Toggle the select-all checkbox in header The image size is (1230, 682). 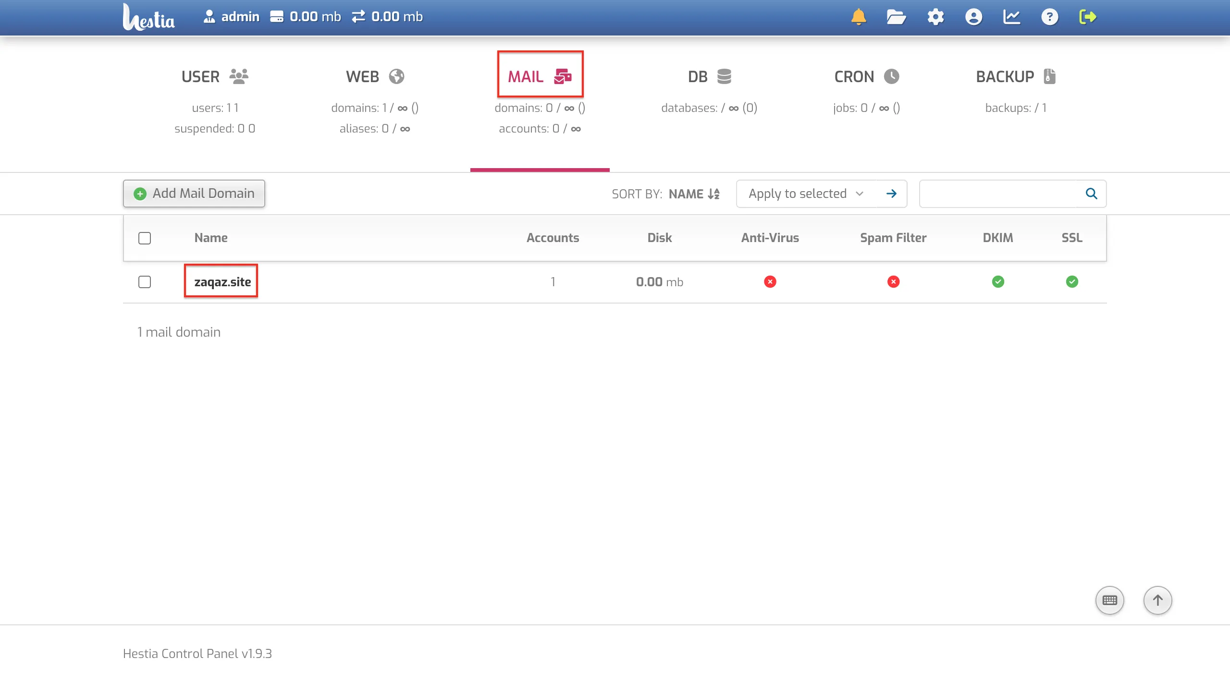coord(145,238)
